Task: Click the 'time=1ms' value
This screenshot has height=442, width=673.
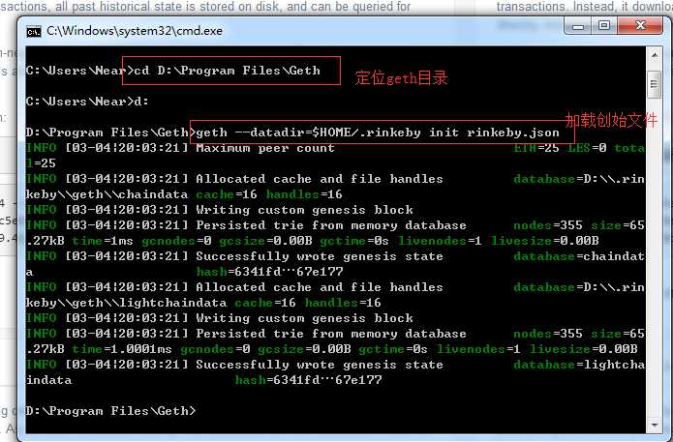Action: click(103, 241)
